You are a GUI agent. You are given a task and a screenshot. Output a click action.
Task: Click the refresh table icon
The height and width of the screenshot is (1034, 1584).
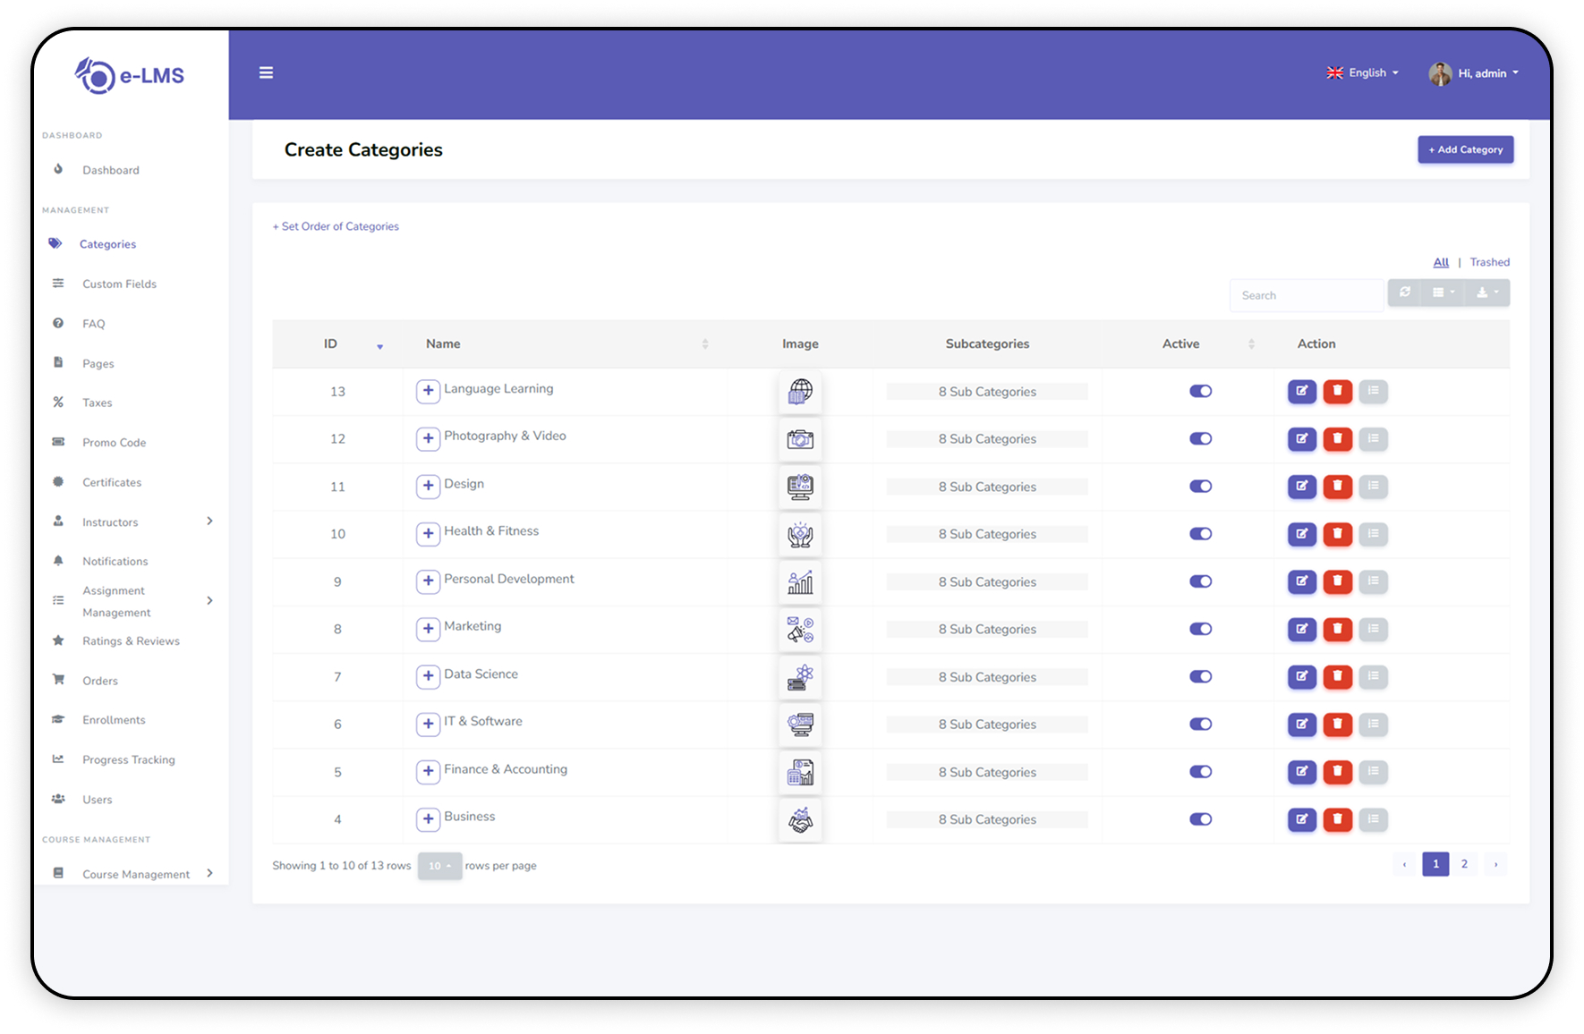click(x=1405, y=292)
